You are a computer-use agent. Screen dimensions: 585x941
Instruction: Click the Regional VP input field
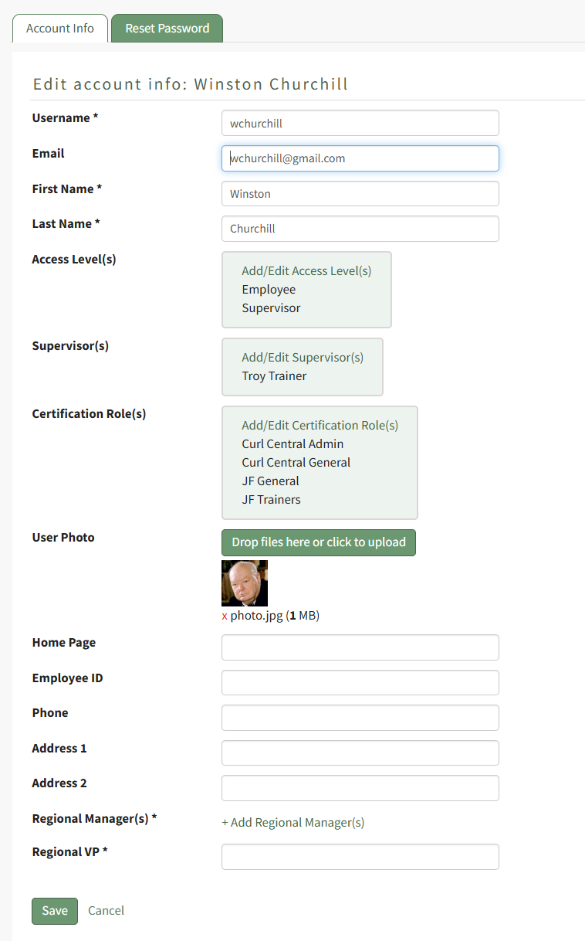click(x=360, y=857)
